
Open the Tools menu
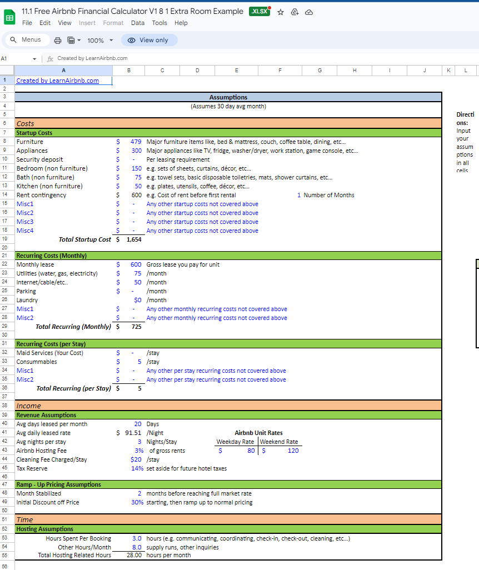click(159, 23)
